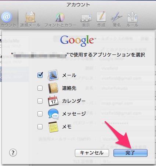The height and width of the screenshot is (166, 156).
Task: Click the メモ label text
Action: (67, 127)
